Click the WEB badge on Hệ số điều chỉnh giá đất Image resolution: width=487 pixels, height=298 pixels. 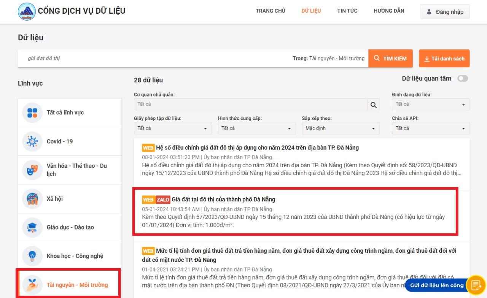click(148, 148)
